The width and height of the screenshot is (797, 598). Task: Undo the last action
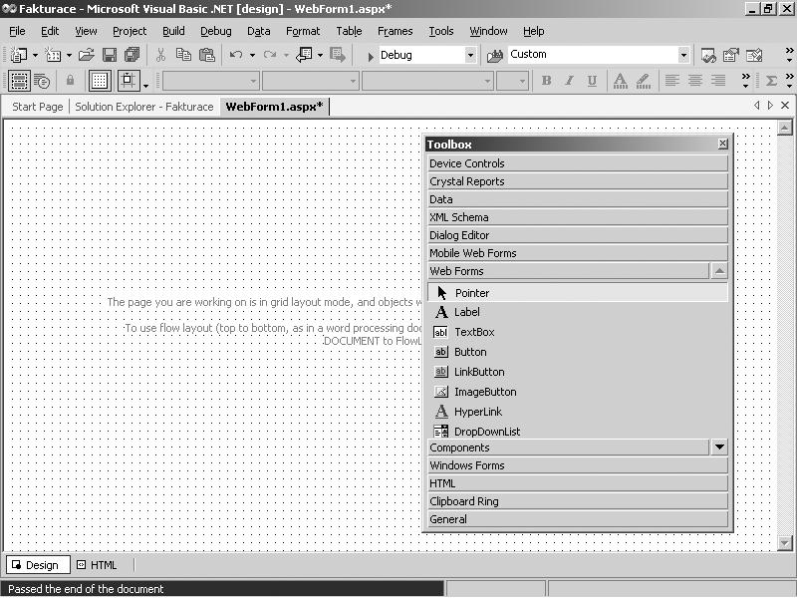pos(236,55)
